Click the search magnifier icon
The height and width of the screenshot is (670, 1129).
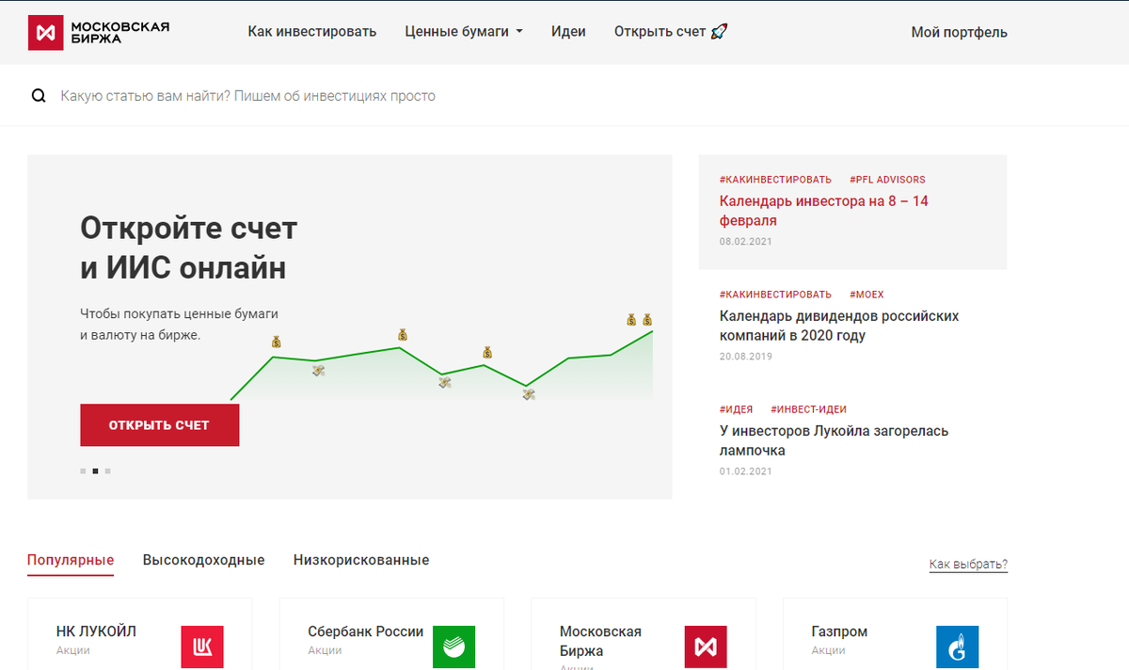[x=39, y=96]
